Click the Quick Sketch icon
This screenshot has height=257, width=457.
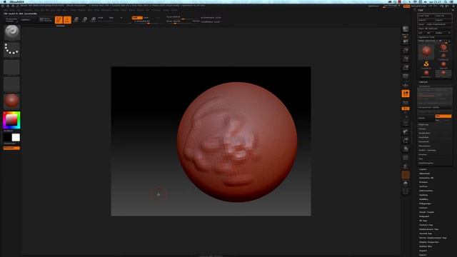[x=46, y=19]
